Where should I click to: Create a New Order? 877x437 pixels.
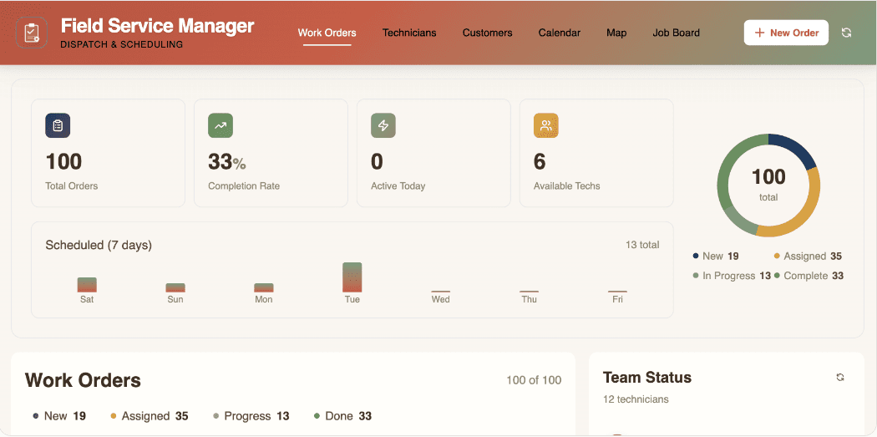(787, 33)
